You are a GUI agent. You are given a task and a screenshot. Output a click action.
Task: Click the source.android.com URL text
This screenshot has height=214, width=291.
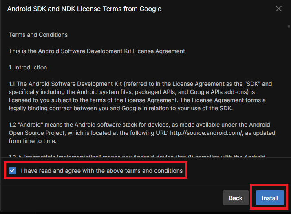pos(206,133)
